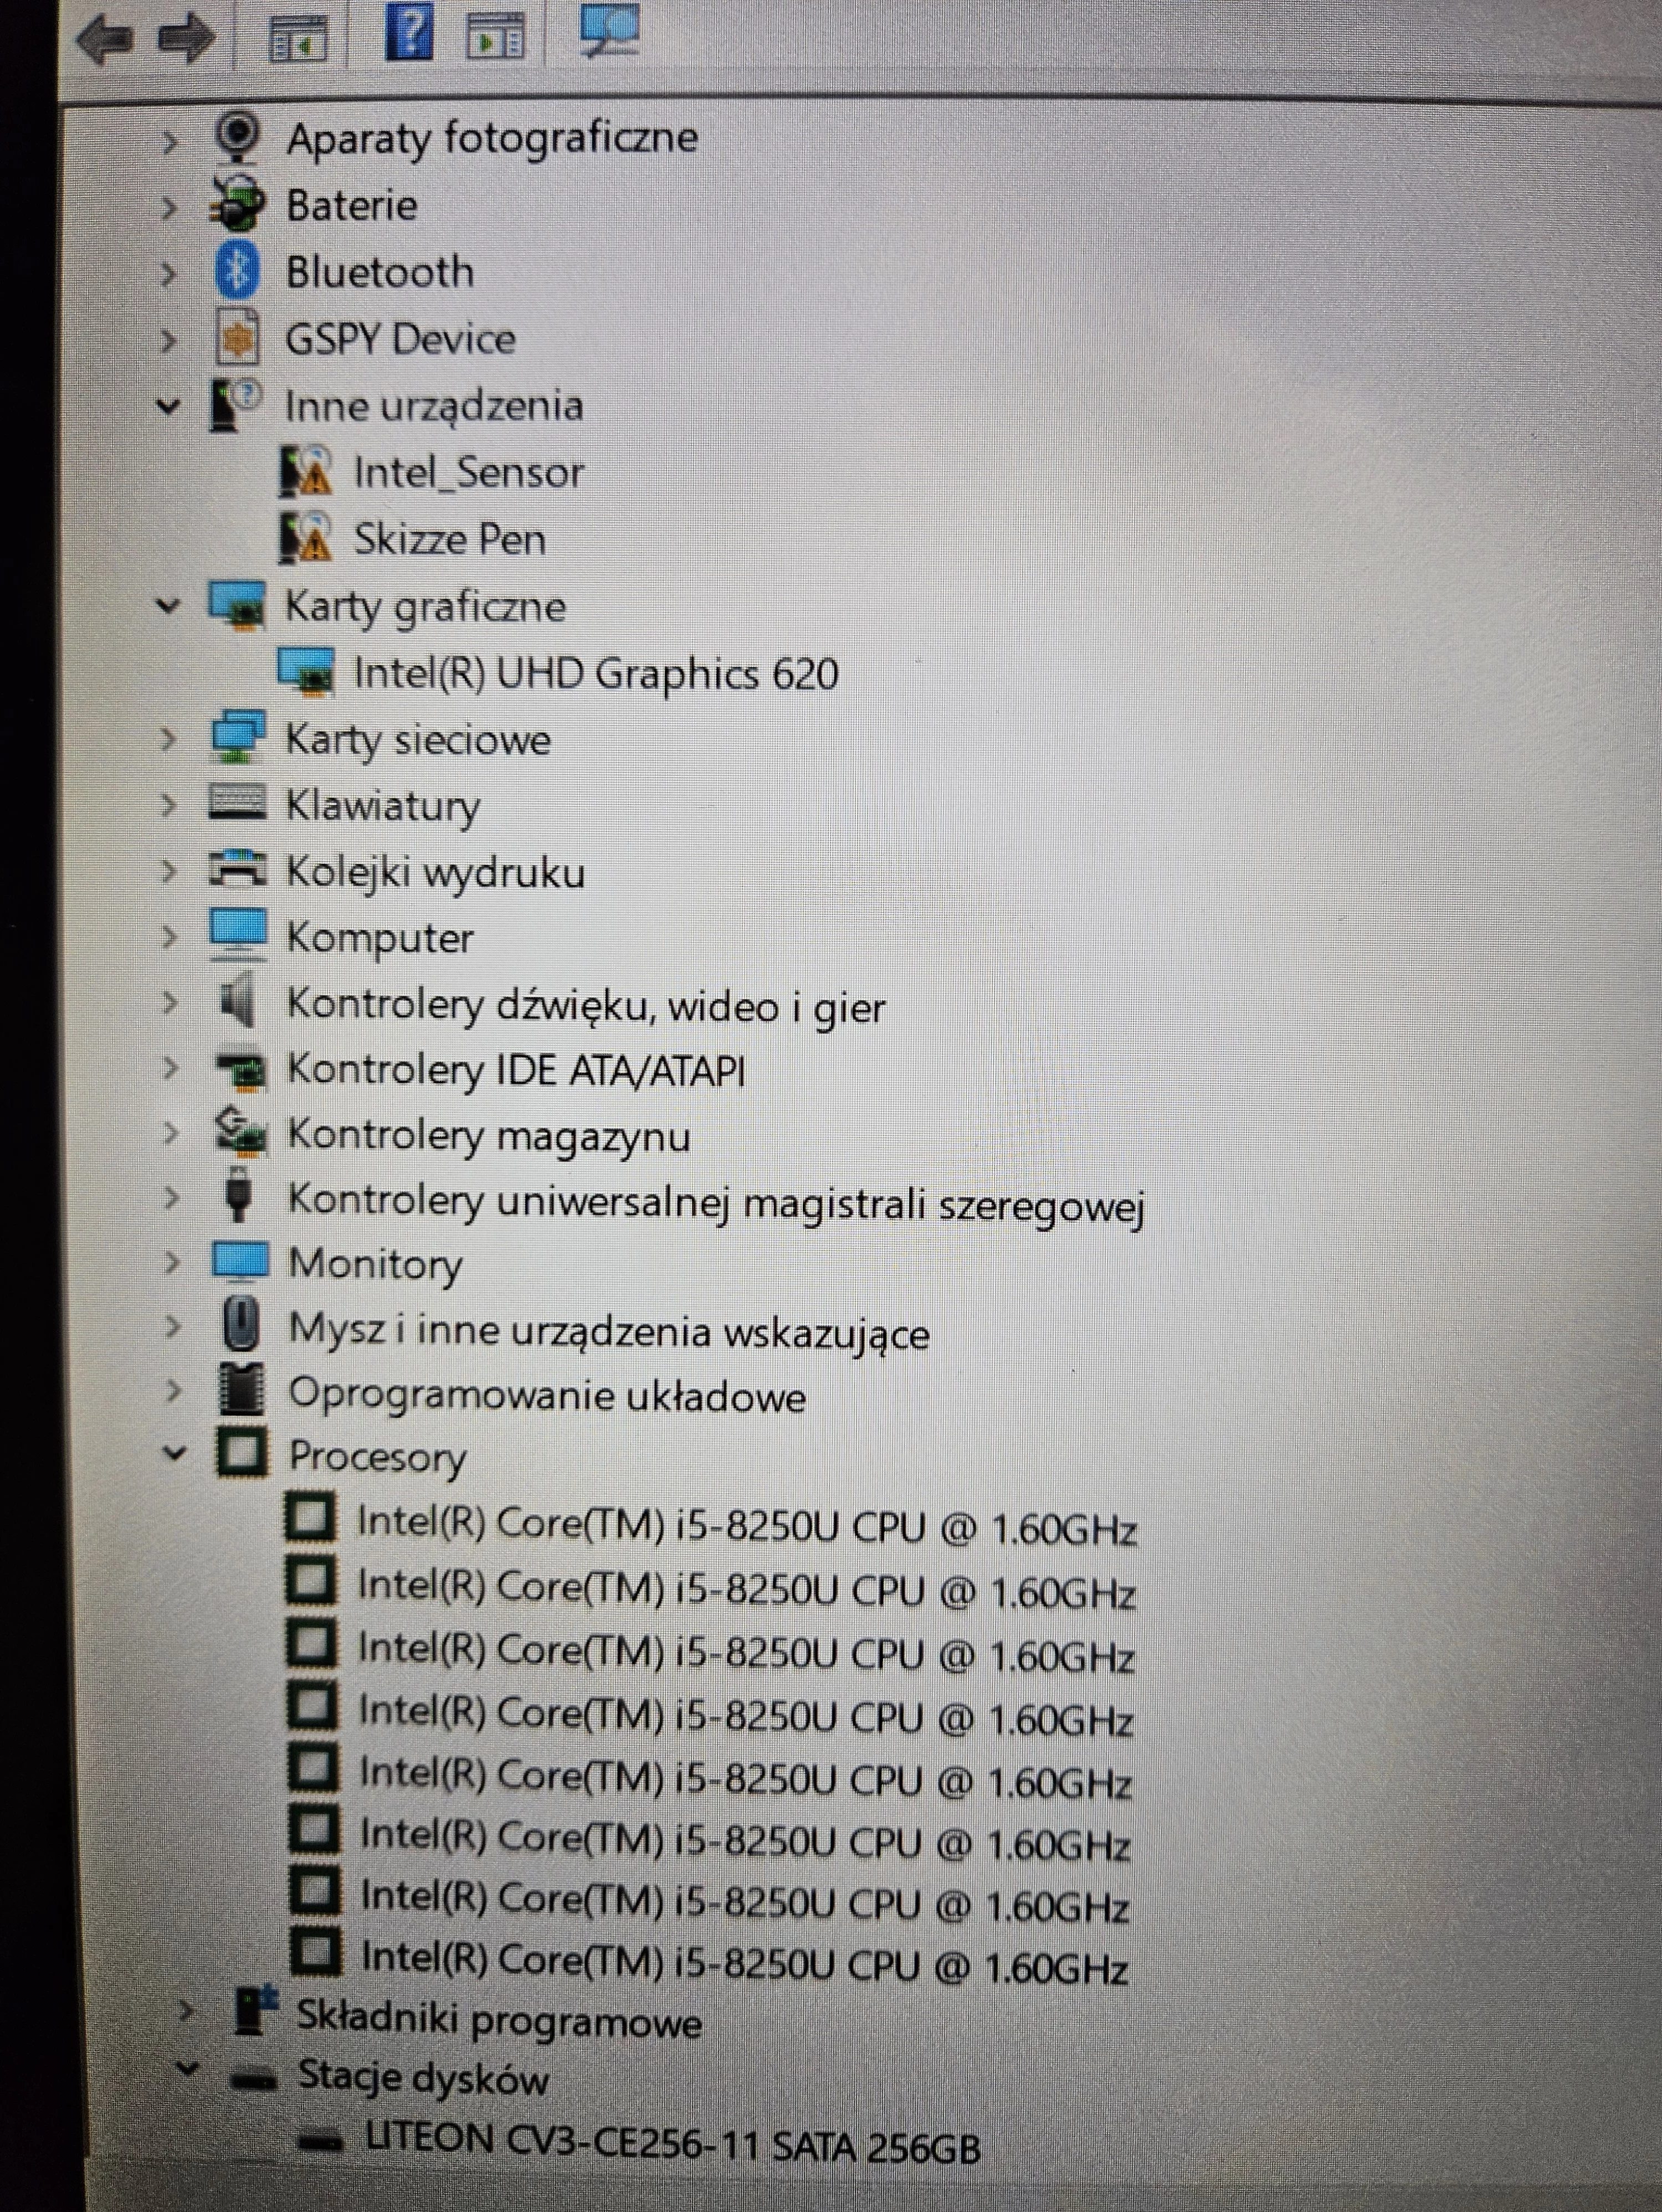Select Kontrolery uniwersalnej magistrali szeregowej label

(716, 1203)
